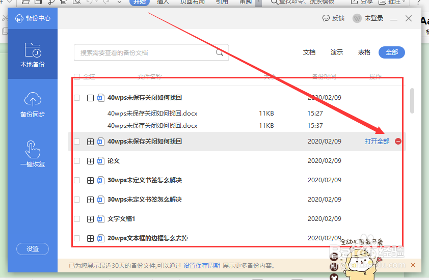Open the 备份同步 cloud sync section
The image size is (429, 280).
(x=33, y=104)
